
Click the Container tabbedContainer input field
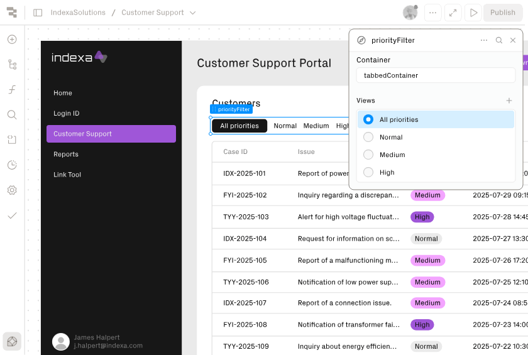coord(436,75)
